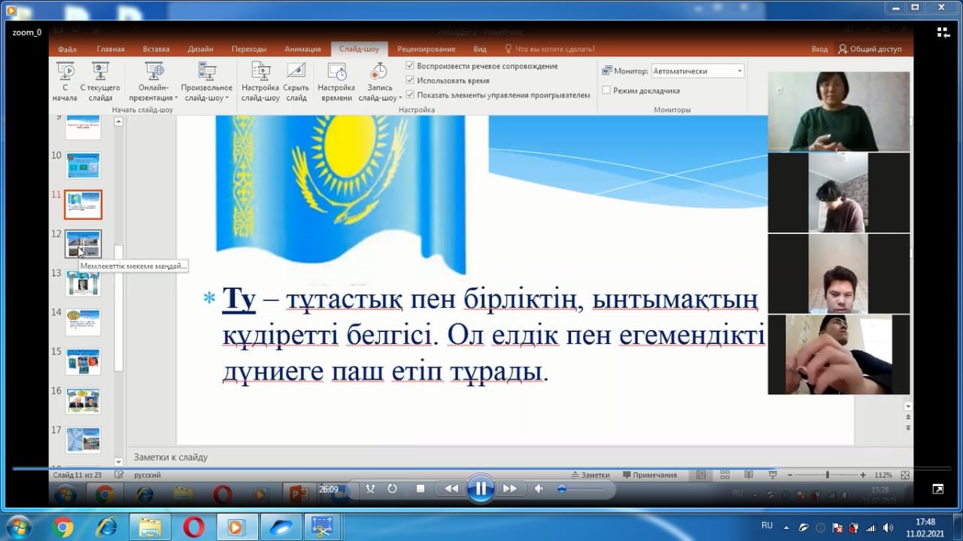Expand custom slide show dropdown

tap(206, 98)
